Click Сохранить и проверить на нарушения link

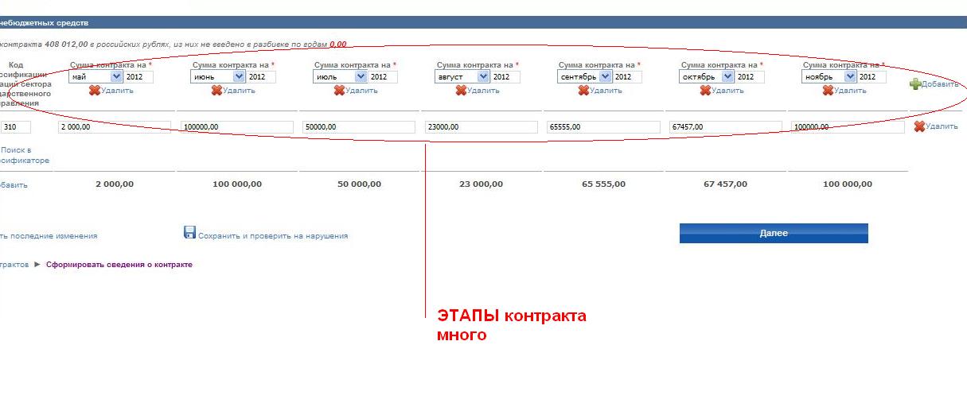(272, 236)
